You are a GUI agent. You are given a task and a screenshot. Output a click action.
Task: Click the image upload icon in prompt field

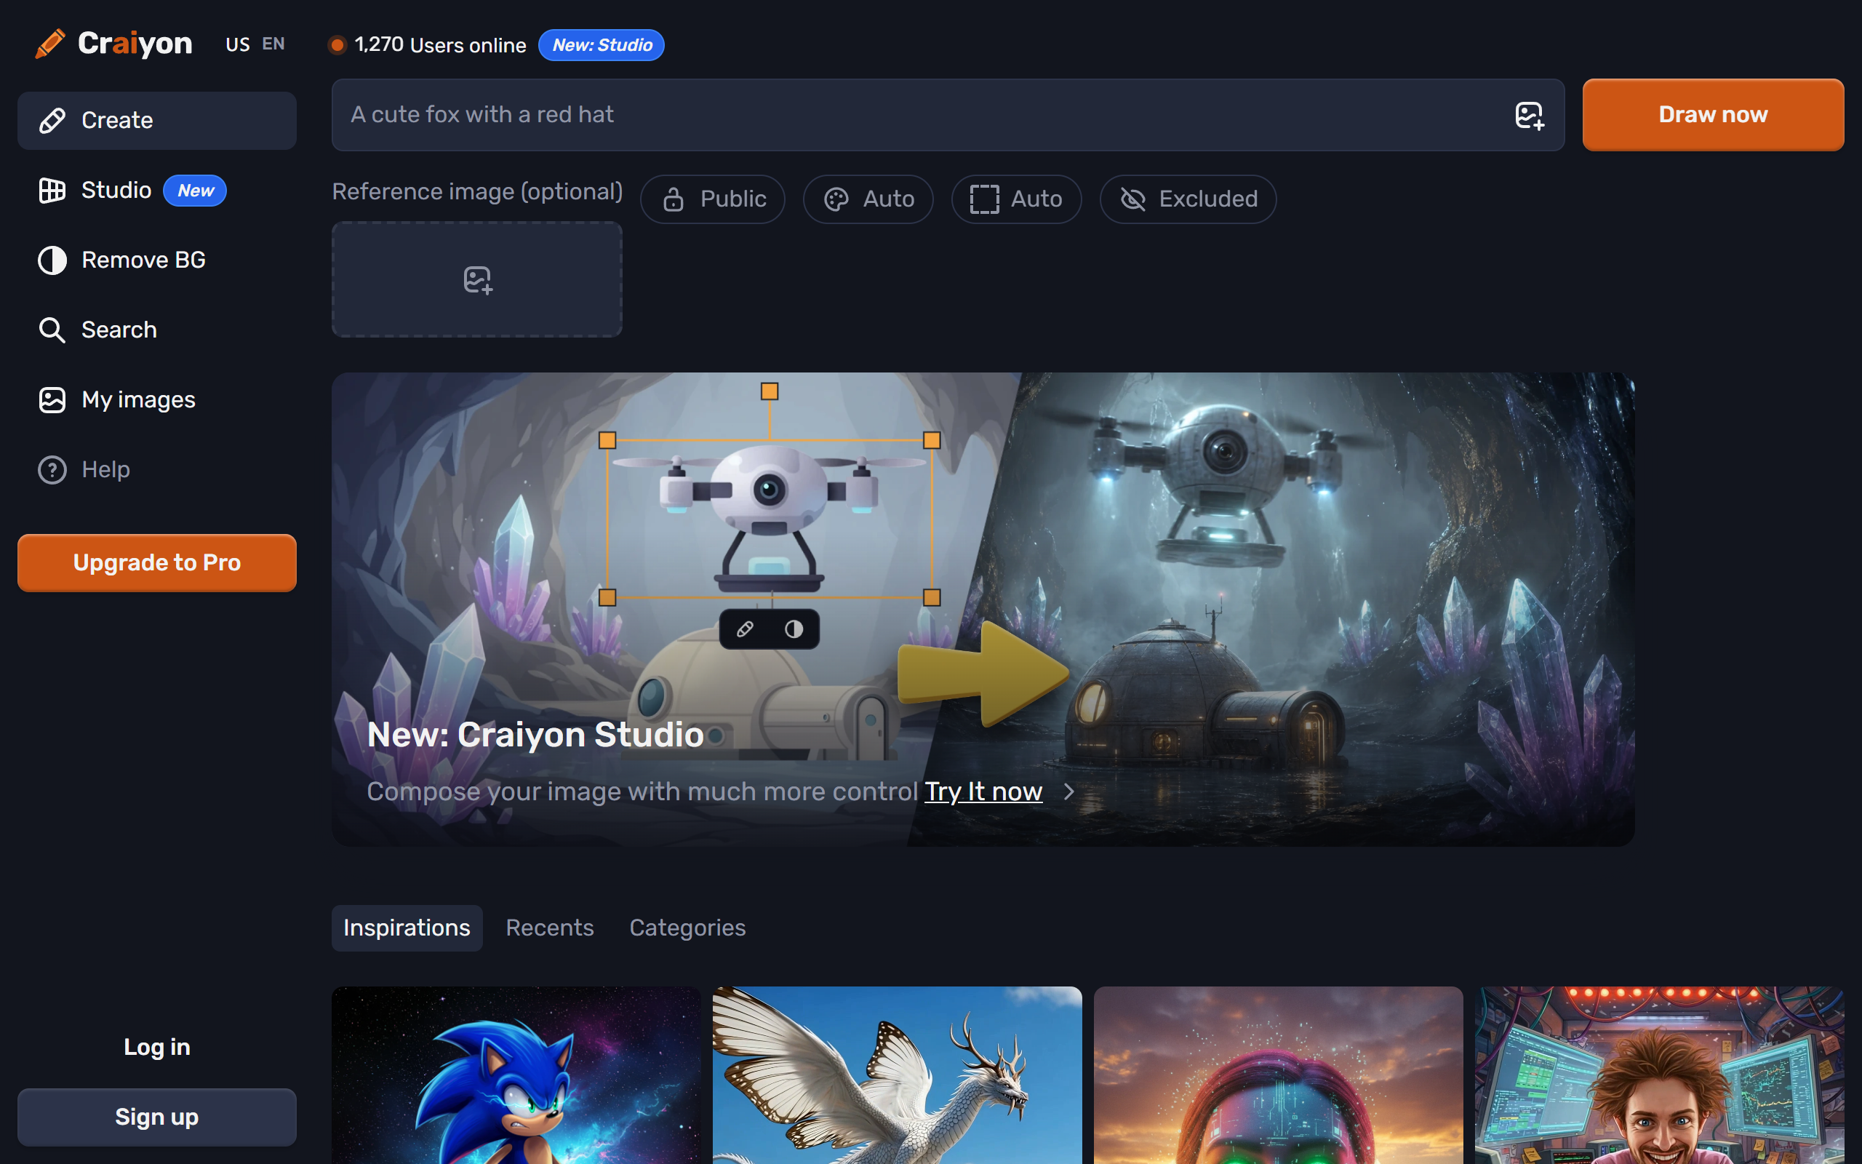click(1529, 116)
